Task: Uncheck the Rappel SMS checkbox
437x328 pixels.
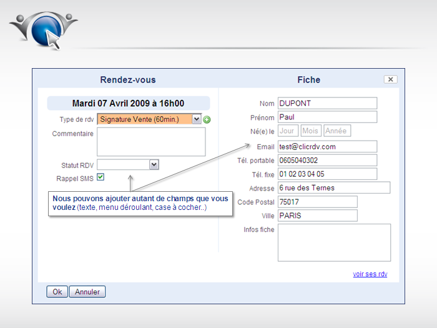Action: 101,177
